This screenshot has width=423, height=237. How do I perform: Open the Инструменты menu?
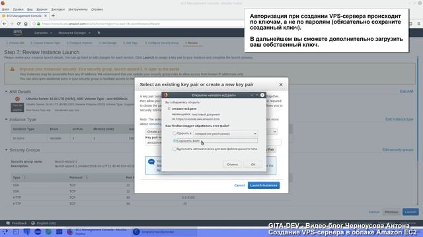click(x=78, y=9)
